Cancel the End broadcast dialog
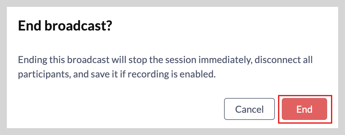The height and width of the screenshot is (135, 345). pyautogui.click(x=249, y=109)
